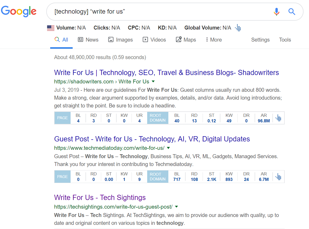Click the Maps tab pin icon

(179, 39)
